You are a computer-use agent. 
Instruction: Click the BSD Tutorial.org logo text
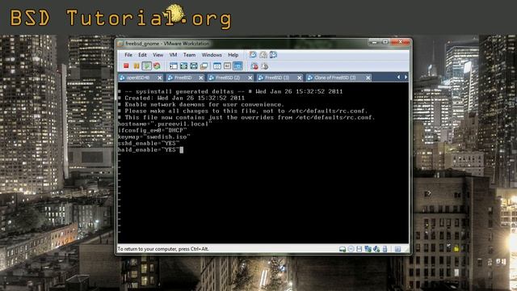click(120, 18)
